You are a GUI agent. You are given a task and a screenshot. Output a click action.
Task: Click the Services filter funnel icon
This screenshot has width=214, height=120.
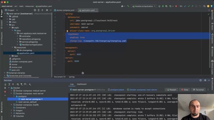pos(21,84)
